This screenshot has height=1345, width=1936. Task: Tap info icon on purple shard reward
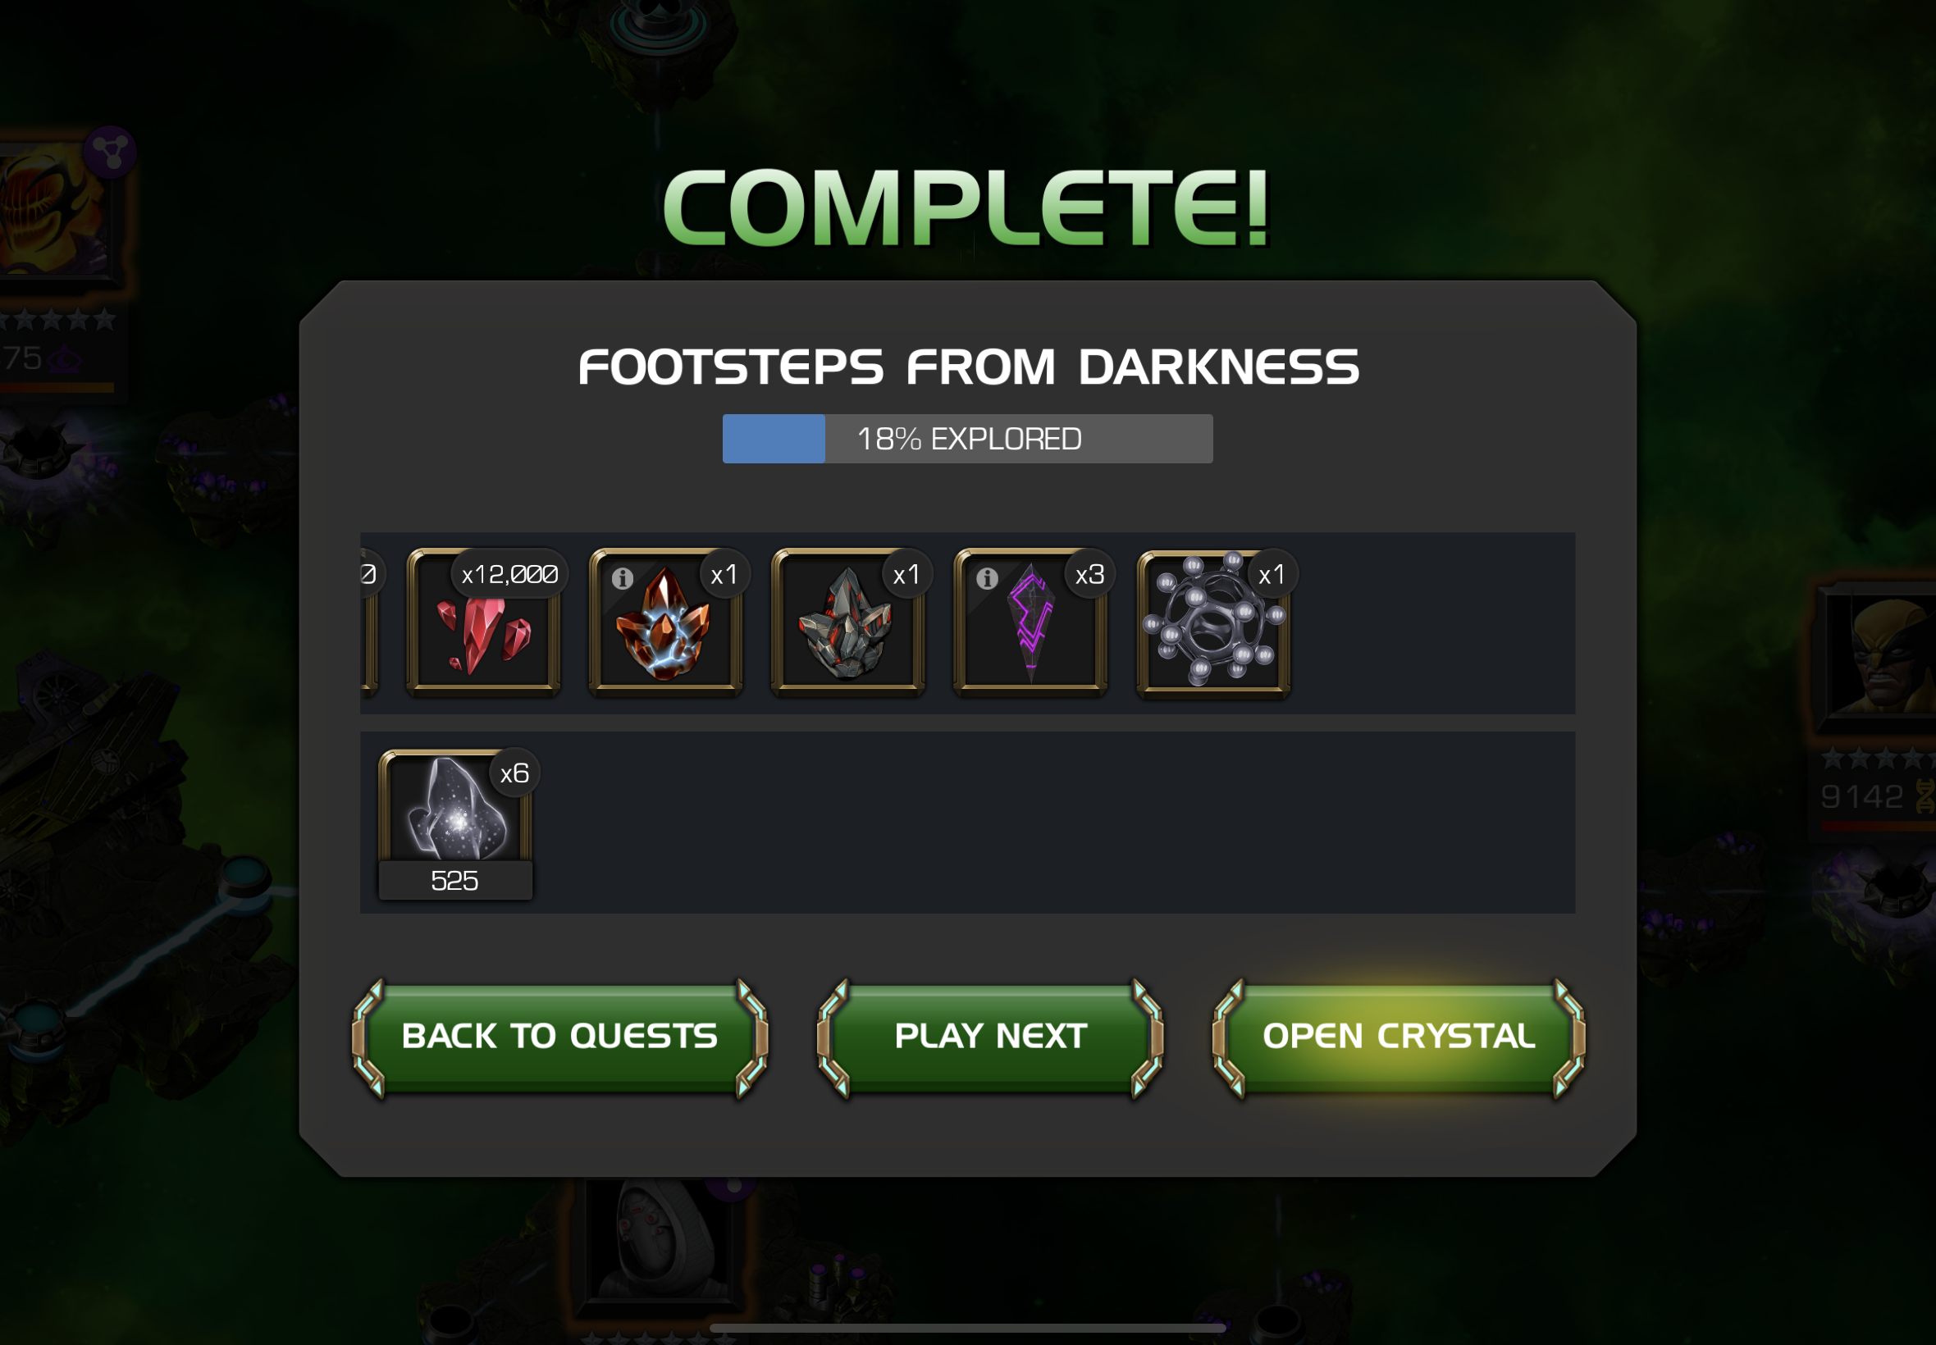987,578
